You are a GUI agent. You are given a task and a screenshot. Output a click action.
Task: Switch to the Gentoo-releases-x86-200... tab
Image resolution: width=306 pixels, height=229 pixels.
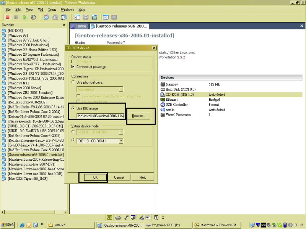(x=119, y=26)
